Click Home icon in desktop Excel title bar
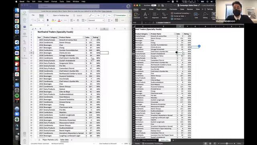The height and width of the screenshot is (145, 257). pyautogui.click(x=159, y=5)
